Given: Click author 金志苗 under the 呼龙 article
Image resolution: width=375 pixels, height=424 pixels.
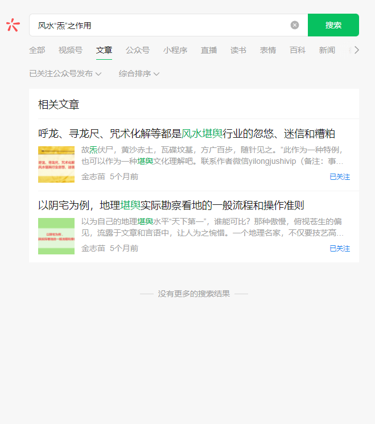Looking at the screenshot, I should click(x=93, y=176).
